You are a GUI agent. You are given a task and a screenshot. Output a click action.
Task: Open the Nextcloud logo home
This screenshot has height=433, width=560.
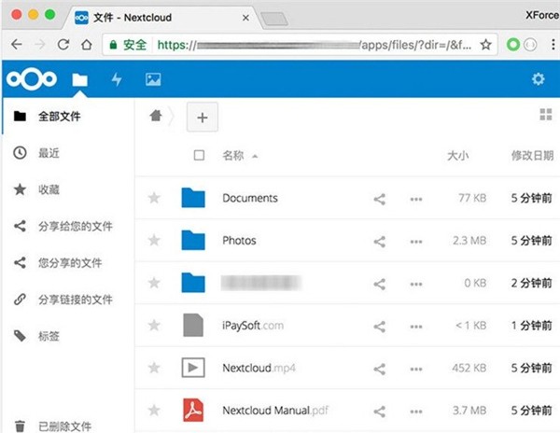[32, 79]
